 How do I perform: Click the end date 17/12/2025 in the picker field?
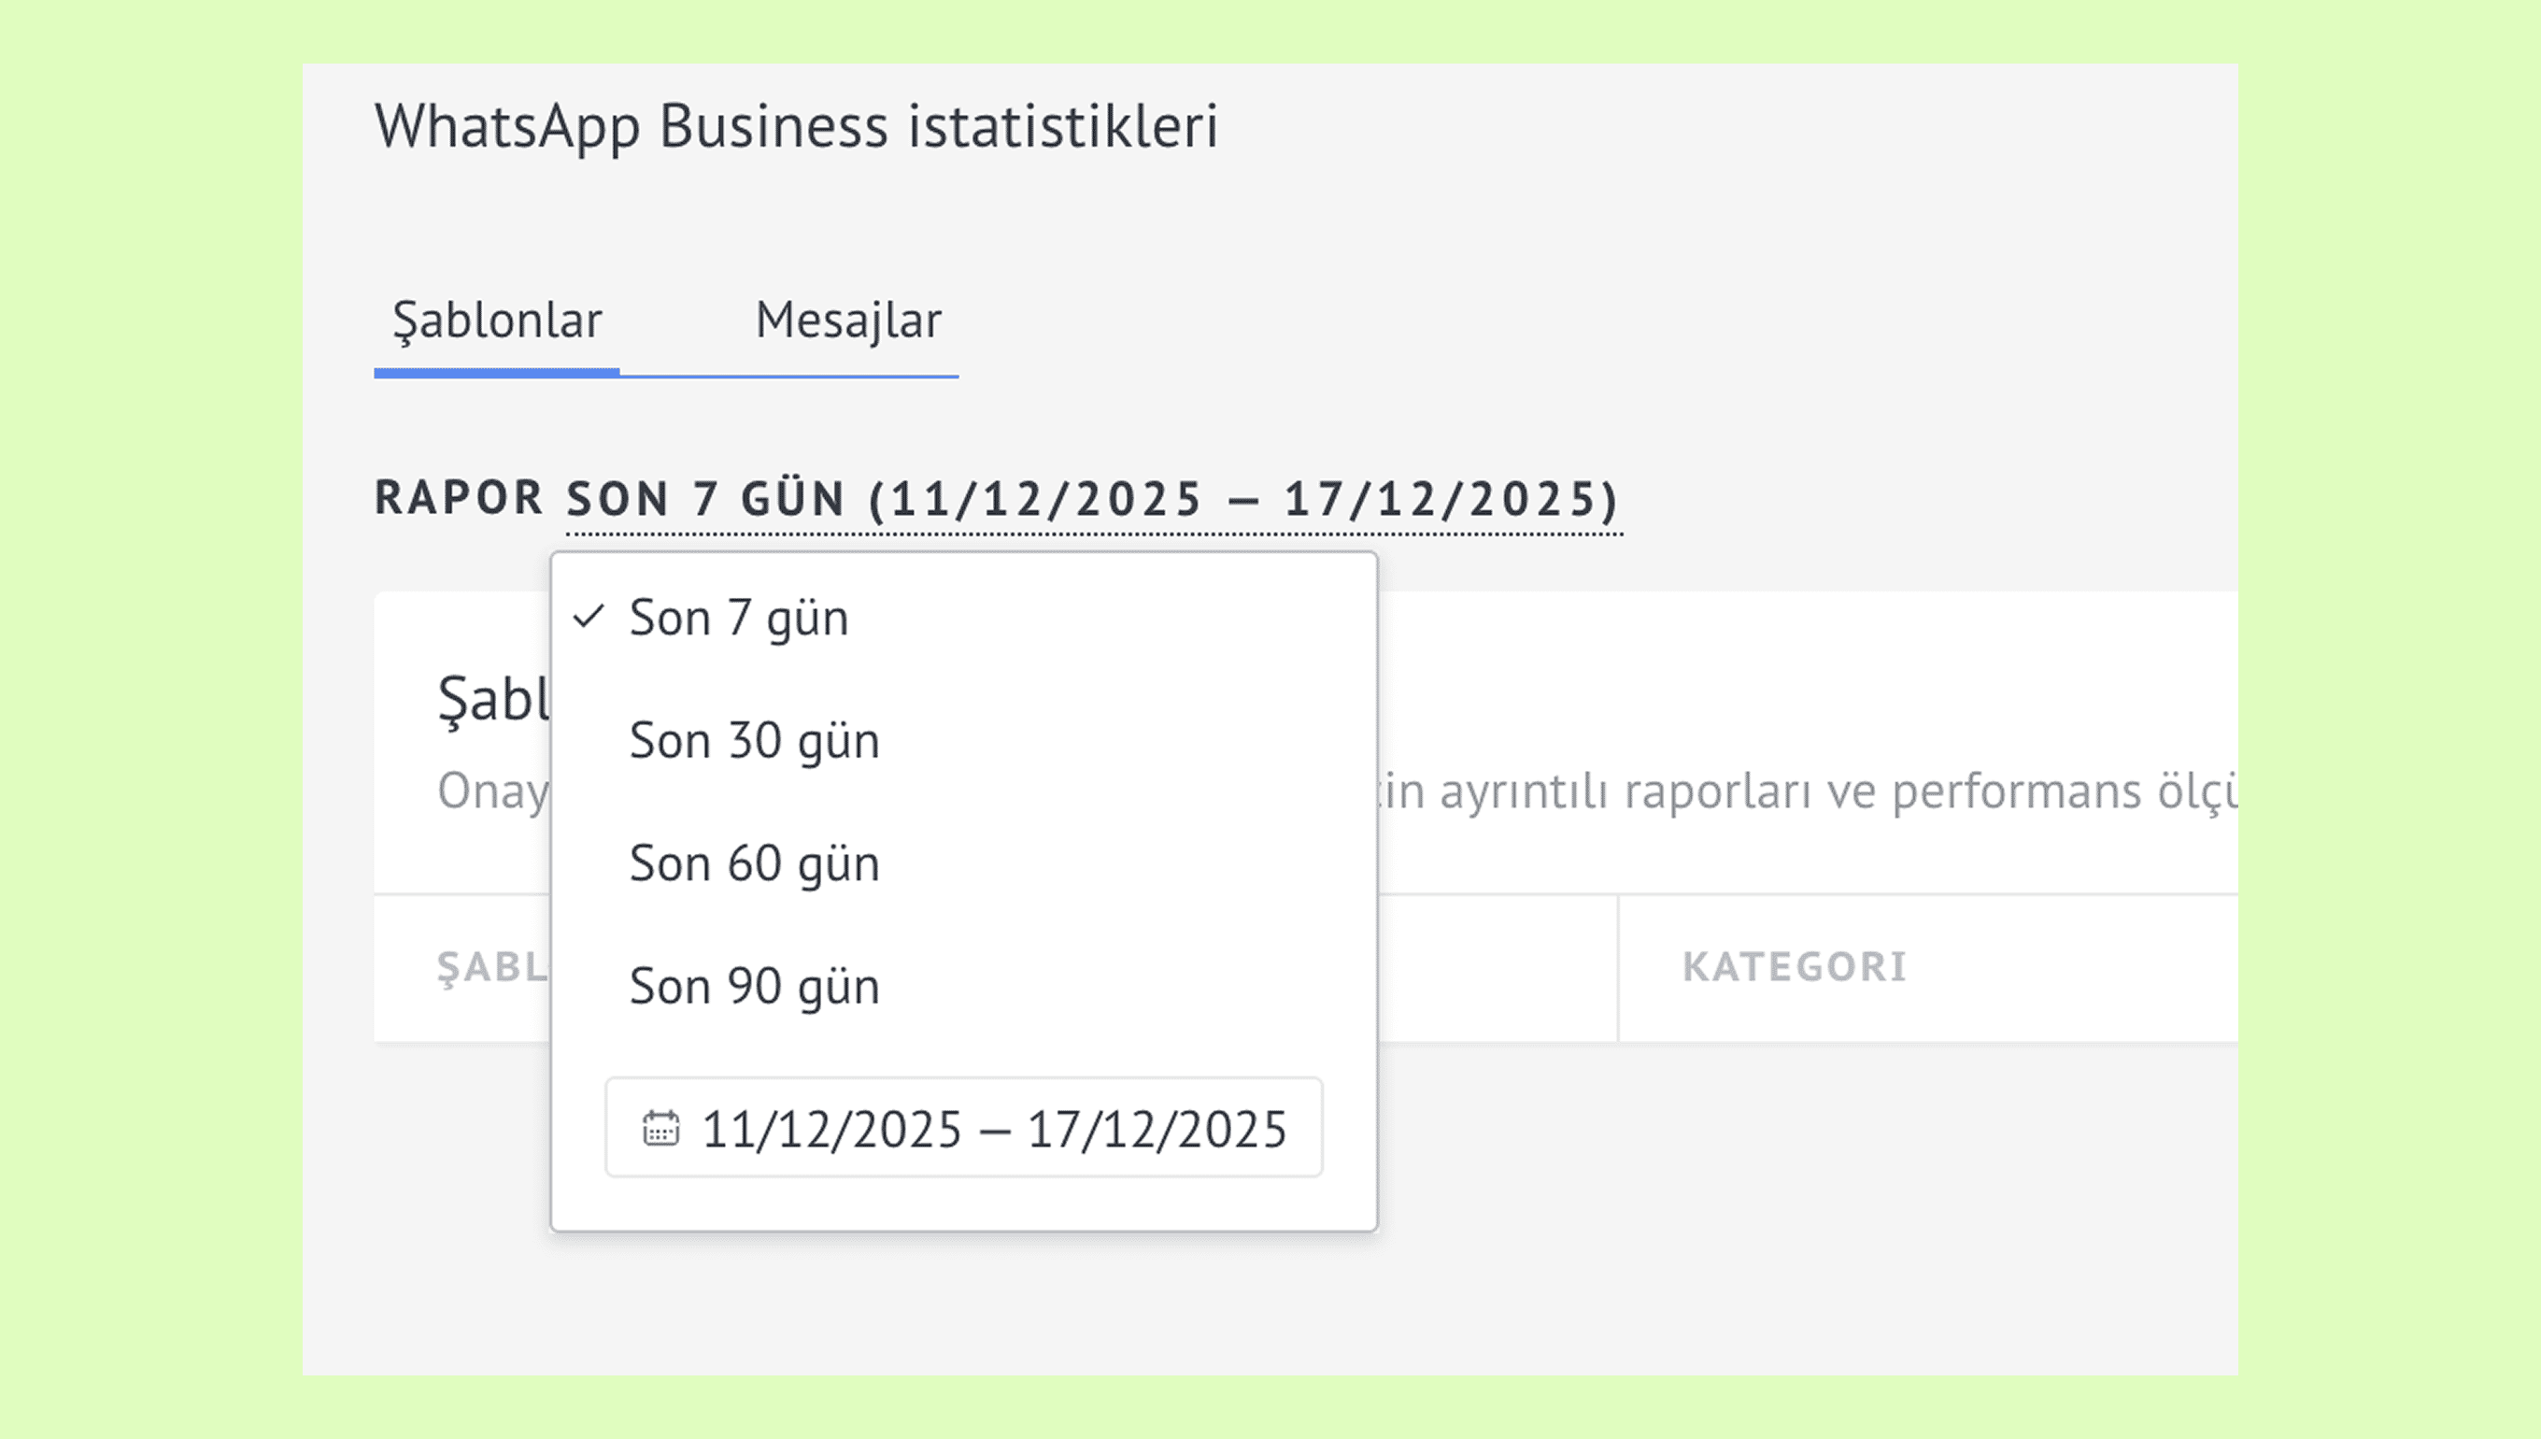click(x=1157, y=1130)
